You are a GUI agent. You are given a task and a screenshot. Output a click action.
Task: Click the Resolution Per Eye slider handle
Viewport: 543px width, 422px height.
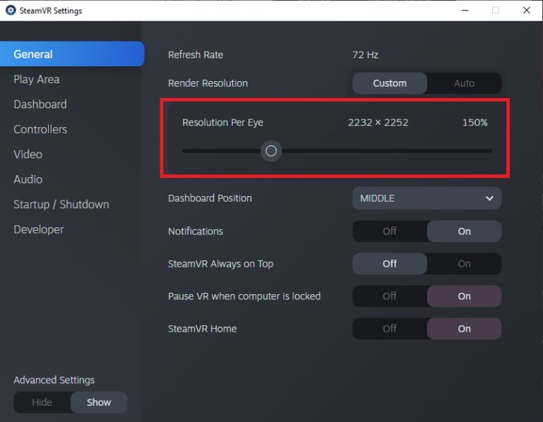271,151
